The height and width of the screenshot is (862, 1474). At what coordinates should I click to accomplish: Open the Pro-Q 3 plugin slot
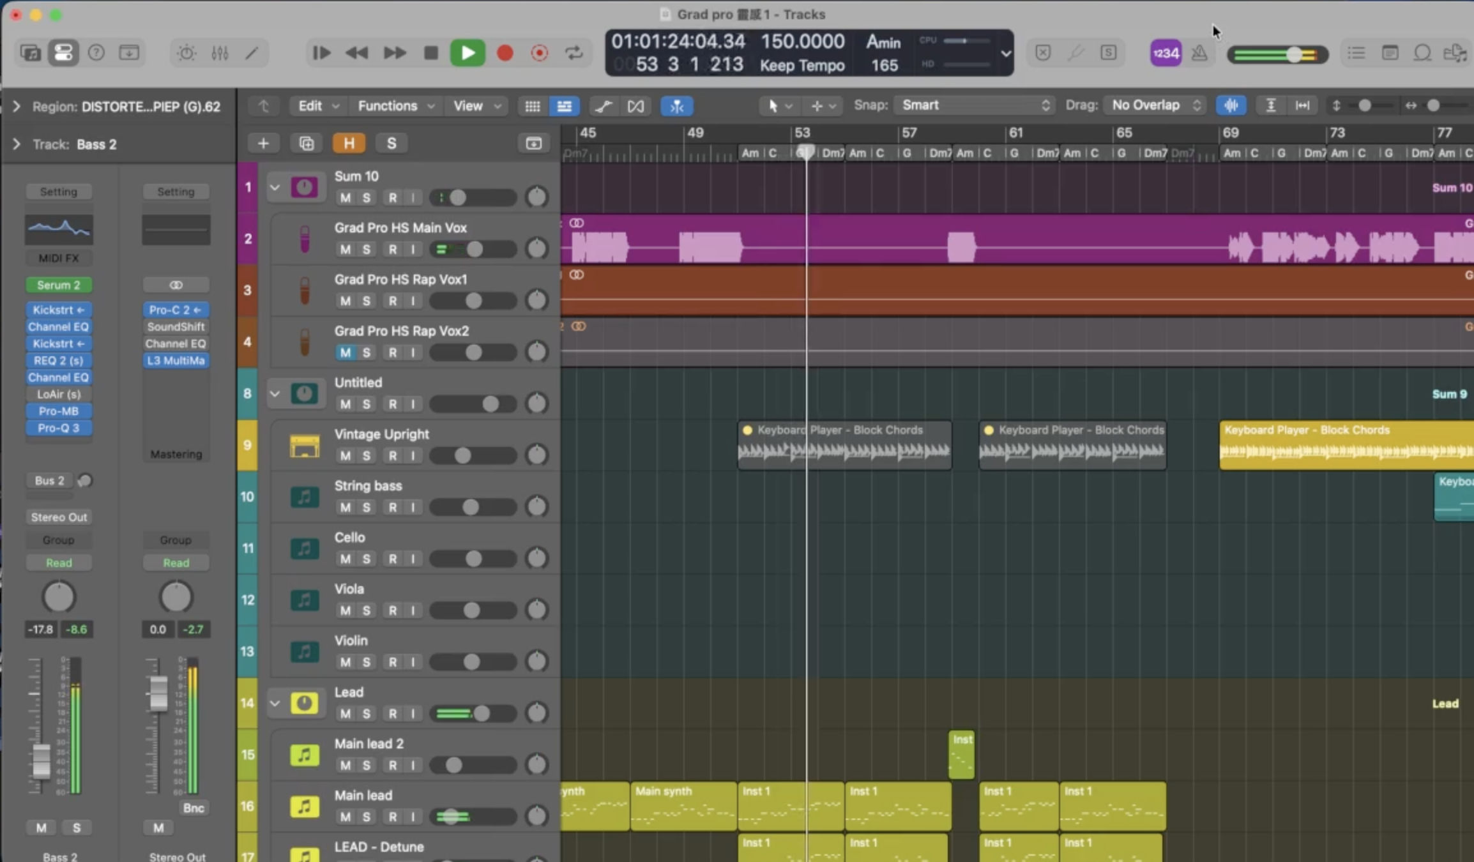[59, 428]
